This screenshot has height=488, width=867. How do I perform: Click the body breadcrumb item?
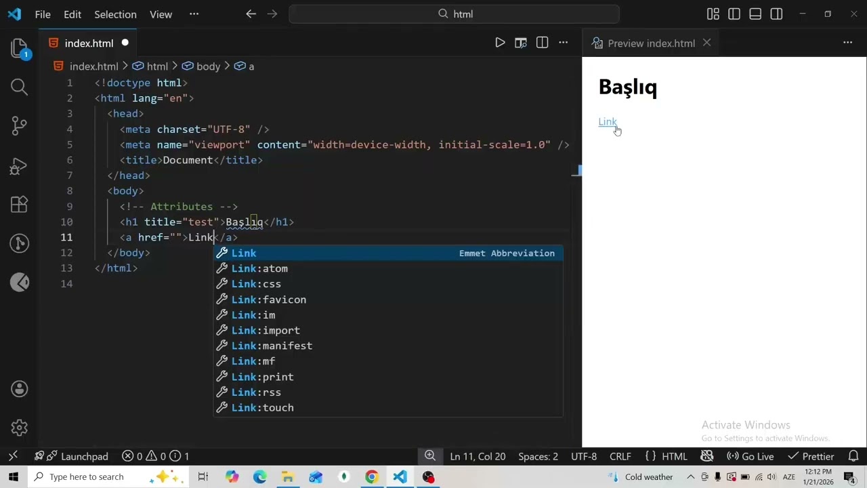coord(208,66)
